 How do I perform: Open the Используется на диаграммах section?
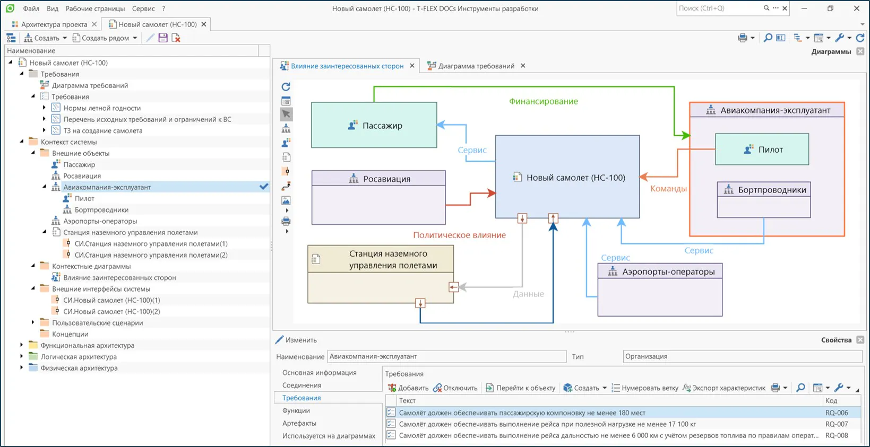coord(329,436)
